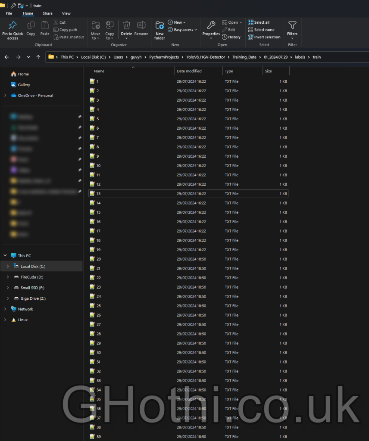Select the text file named 13

98,194
